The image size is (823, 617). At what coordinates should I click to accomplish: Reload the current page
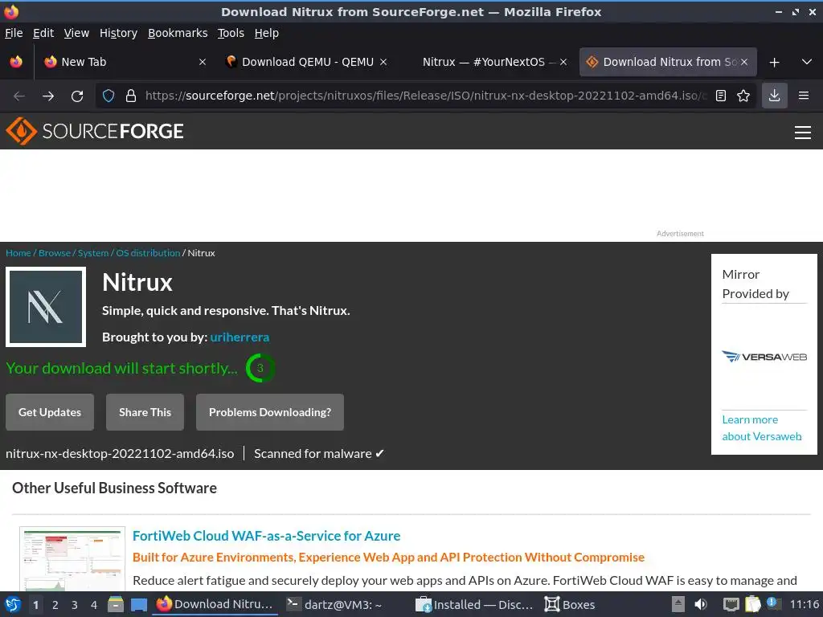point(77,96)
